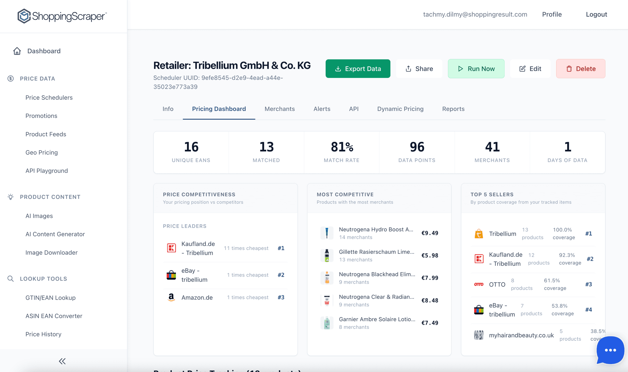Logout from the account

(596, 14)
